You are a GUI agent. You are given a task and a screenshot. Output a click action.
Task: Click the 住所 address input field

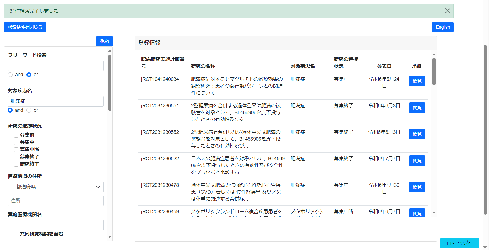[55, 201]
